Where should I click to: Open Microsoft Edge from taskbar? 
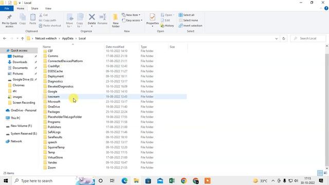tap(124, 181)
